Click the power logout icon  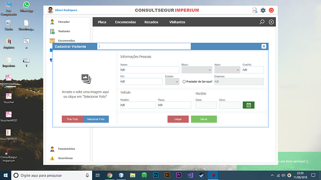pyautogui.click(x=271, y=10)
